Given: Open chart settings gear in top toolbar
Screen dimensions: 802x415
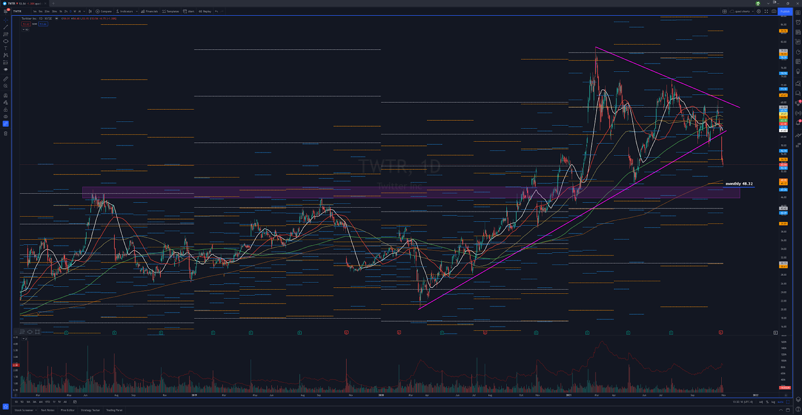Looking at the screenshot, I should [x=759, y=11].
